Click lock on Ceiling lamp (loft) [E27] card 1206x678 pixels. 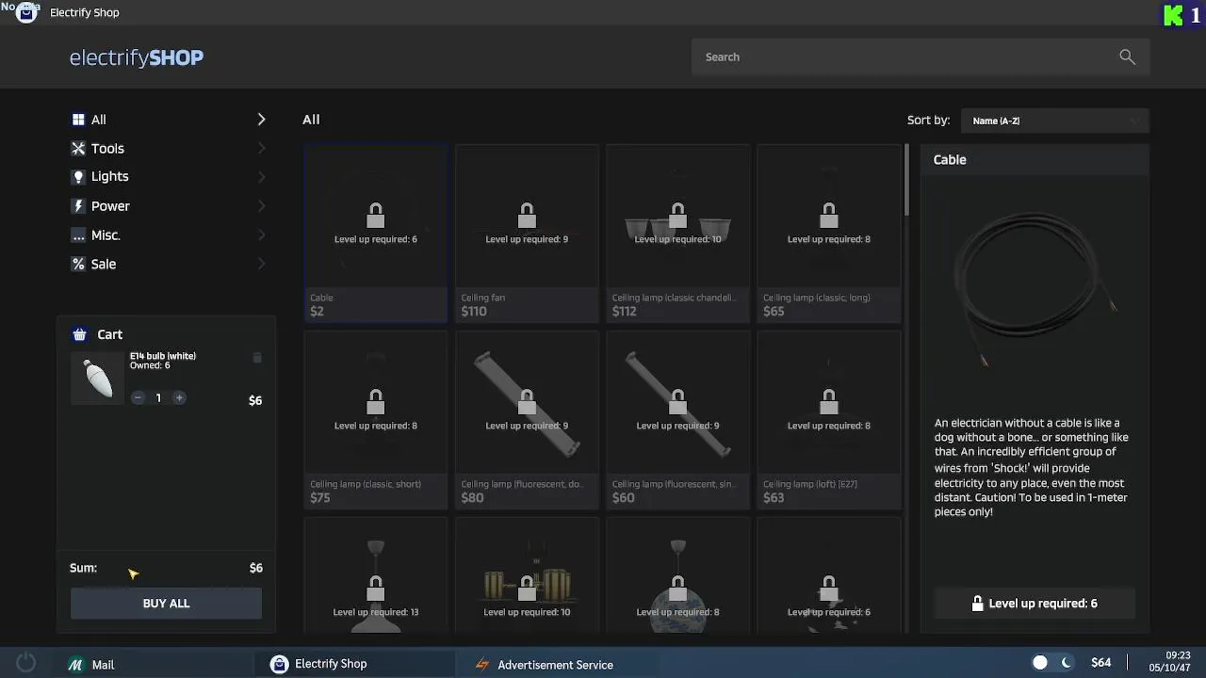(828, 402)
